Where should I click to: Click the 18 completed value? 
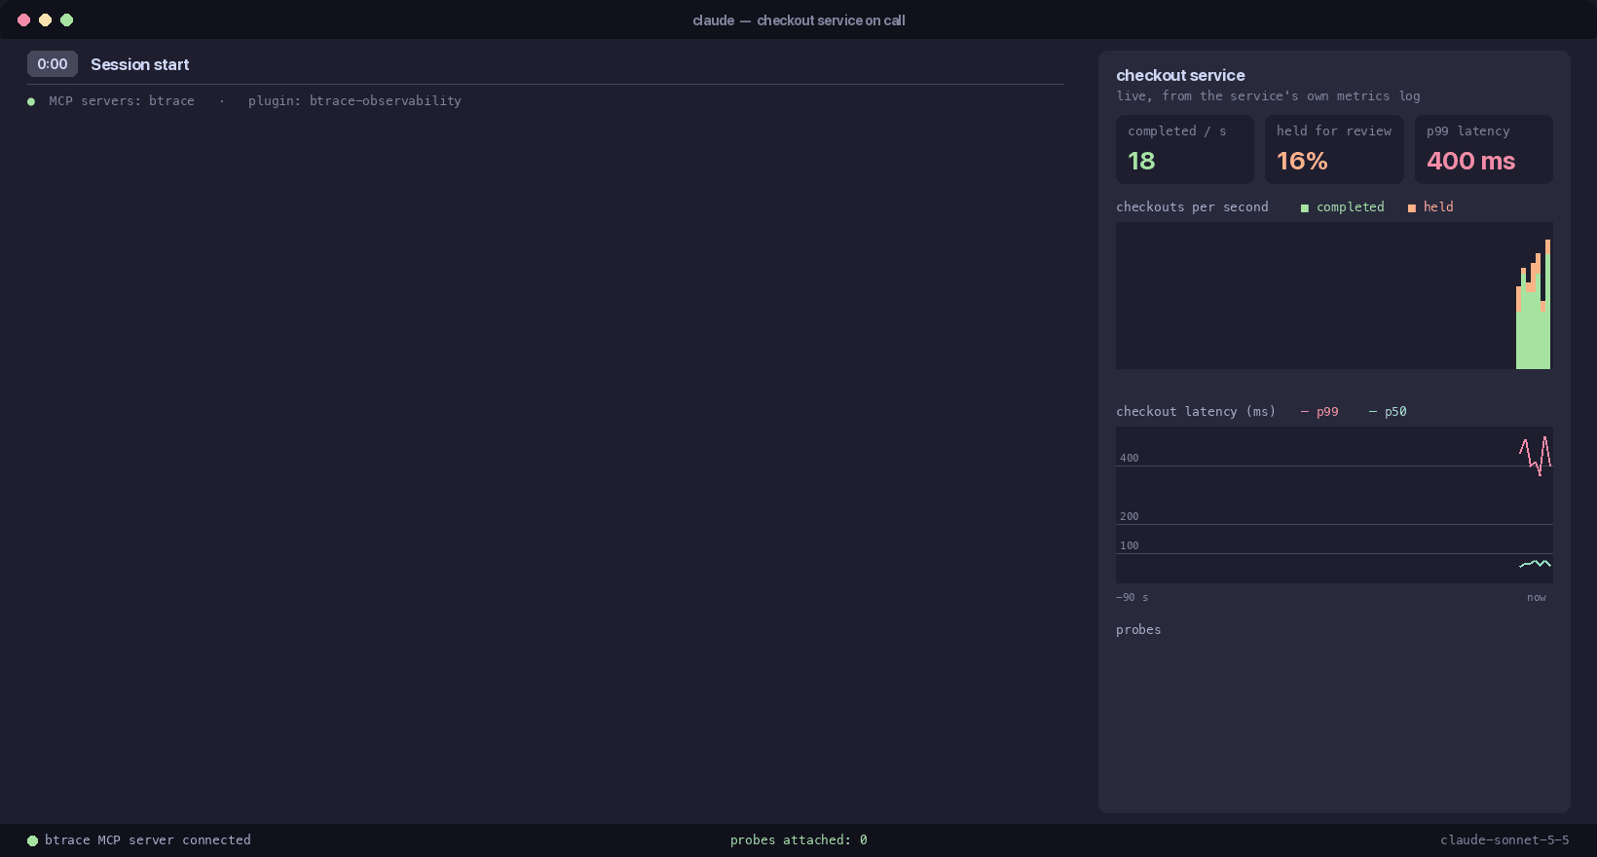point(1141,161)
